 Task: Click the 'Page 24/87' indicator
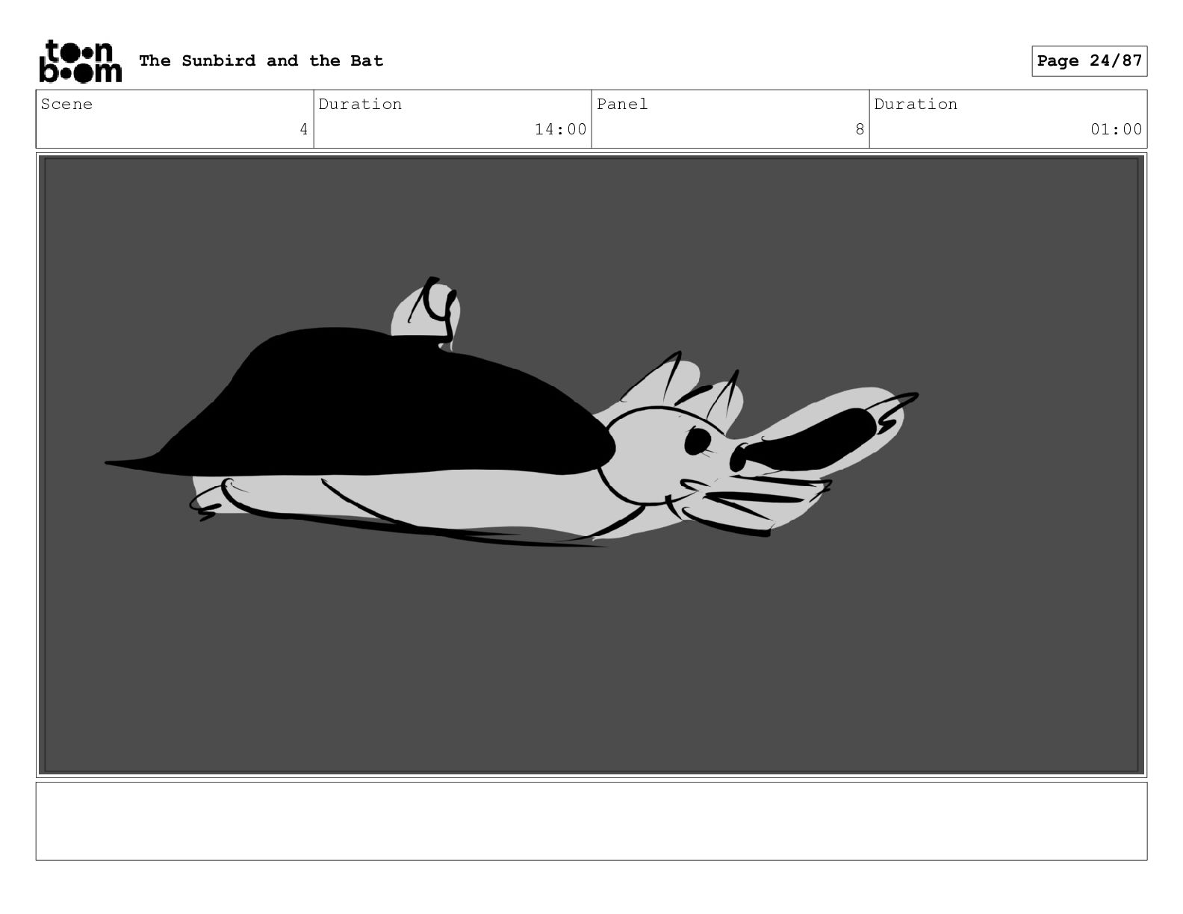tap(1090, 61)
